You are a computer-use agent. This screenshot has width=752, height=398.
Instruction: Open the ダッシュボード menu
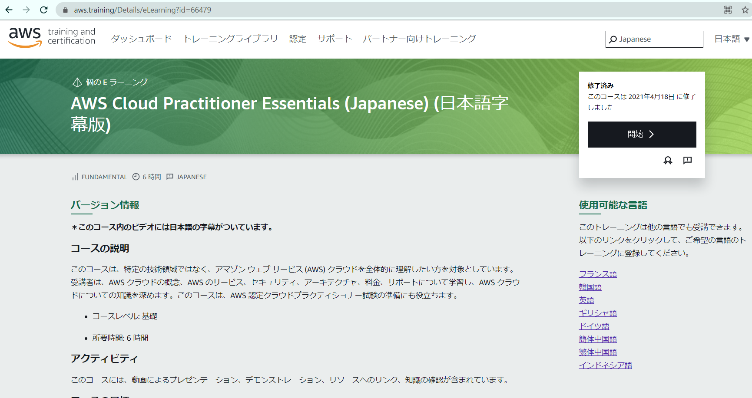[142, 39]
